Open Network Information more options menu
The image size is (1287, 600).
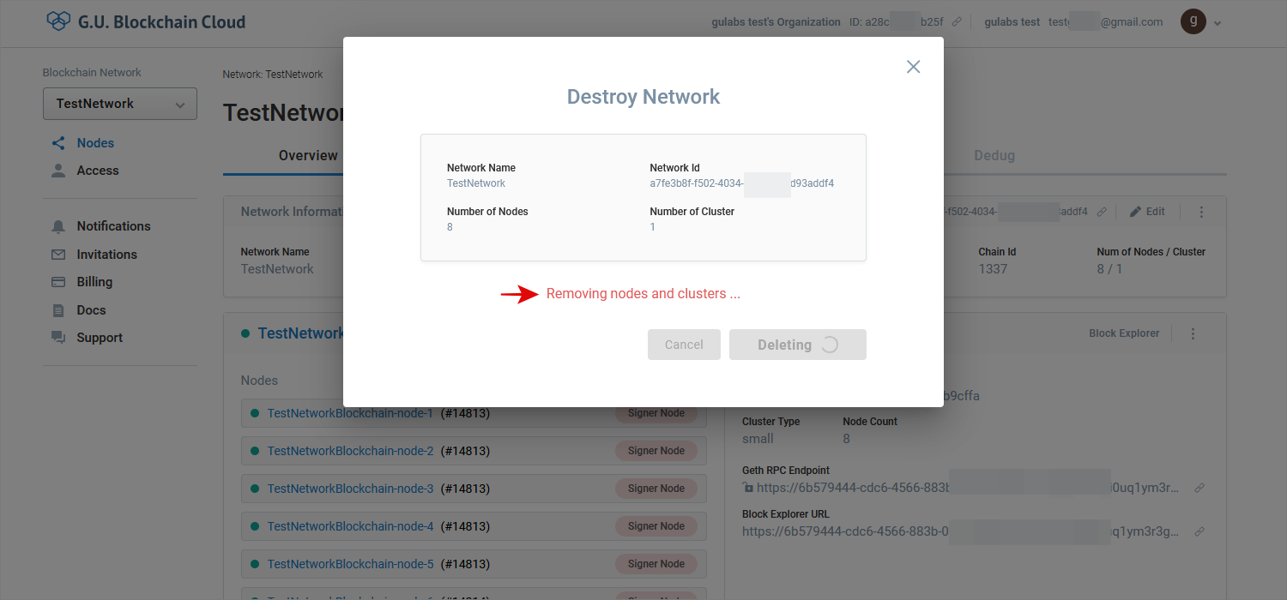tap(1201, 212)
